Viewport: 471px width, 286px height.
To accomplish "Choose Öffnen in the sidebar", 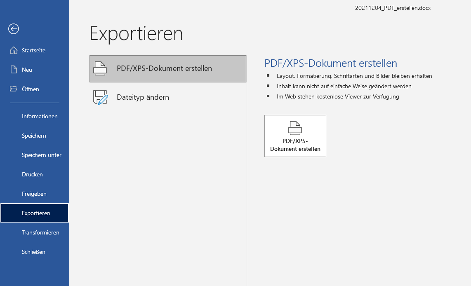I will (35, 89).
